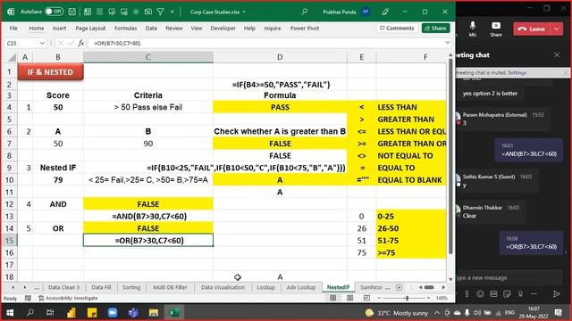
Task: Click the emoji icon in Teams chat
Action: pyautogui.click(x=480, y=293)
